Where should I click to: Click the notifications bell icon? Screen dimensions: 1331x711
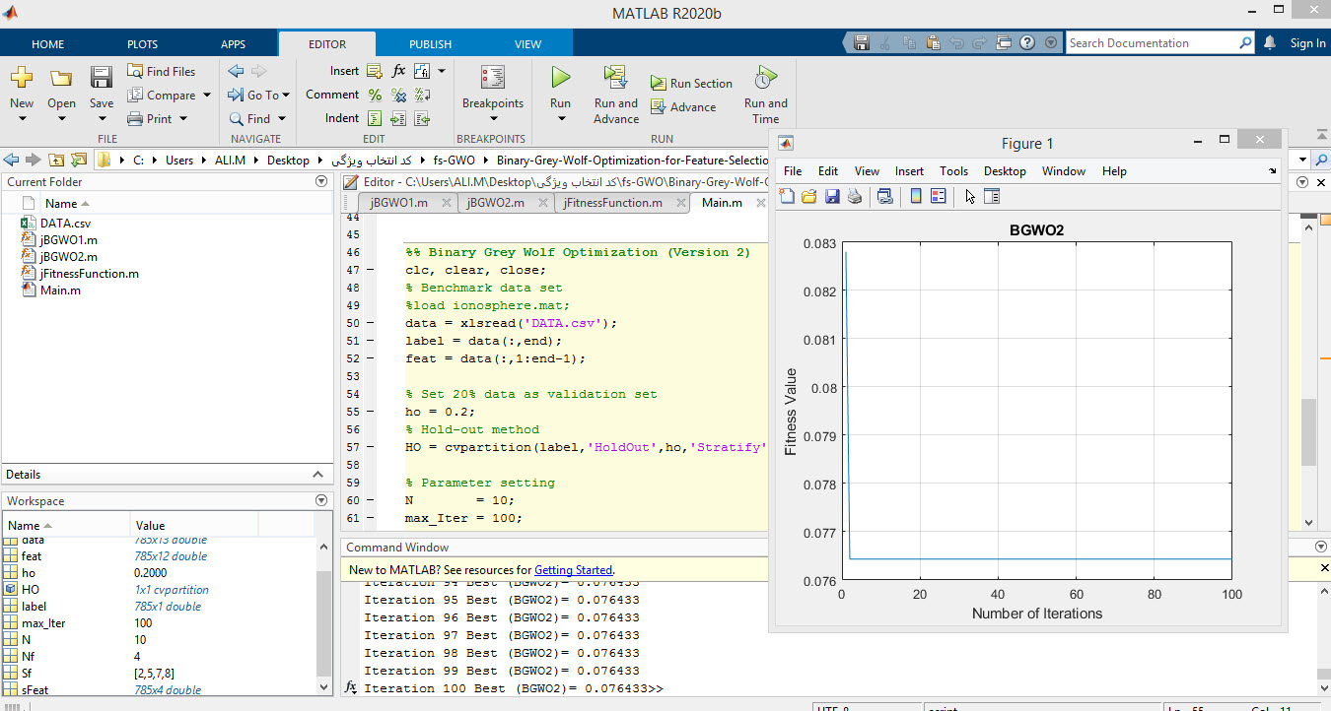(1271, 42)
